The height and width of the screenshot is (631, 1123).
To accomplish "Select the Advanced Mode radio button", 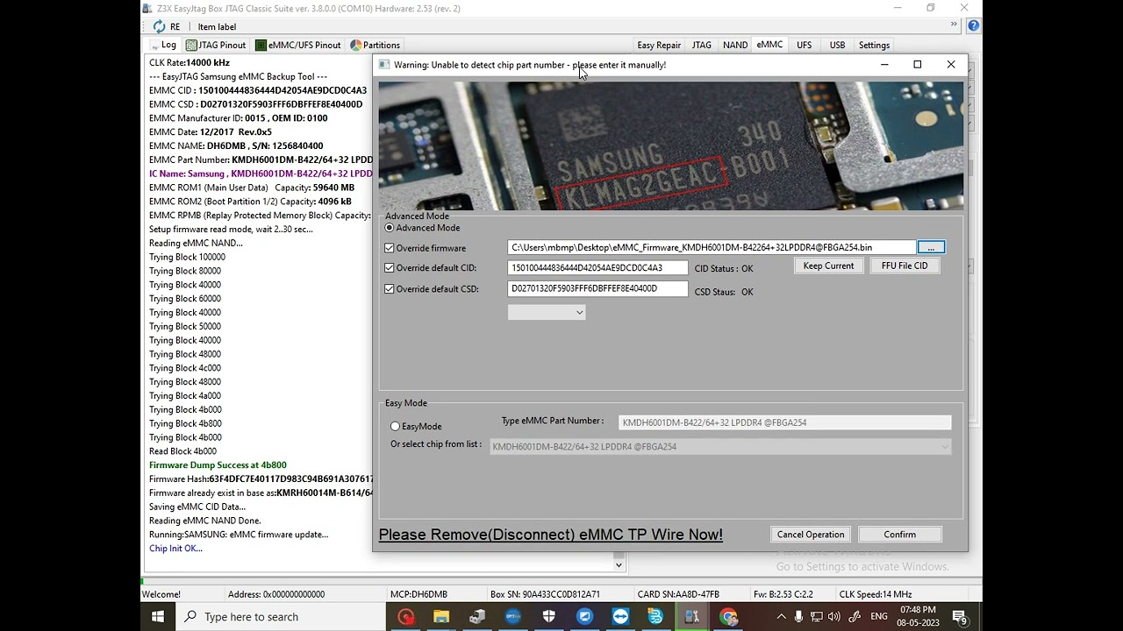I will click(x=390, y=228).
